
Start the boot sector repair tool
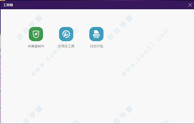(x=66, y=34)
